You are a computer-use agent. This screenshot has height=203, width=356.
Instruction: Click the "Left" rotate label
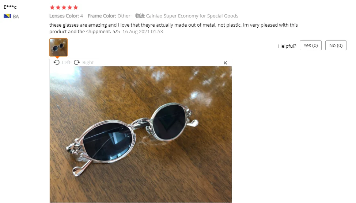66,62
